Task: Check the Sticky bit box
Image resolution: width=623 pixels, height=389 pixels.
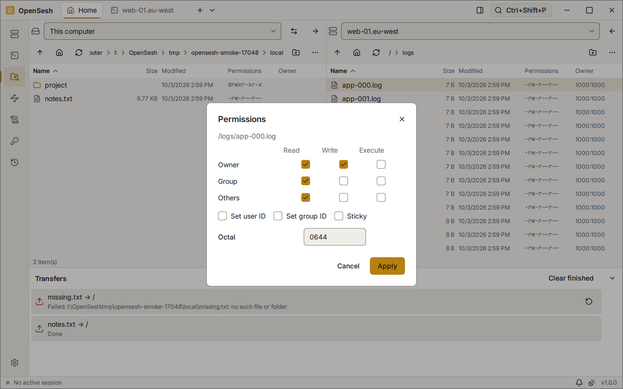Action: click(x=339, y=216)
